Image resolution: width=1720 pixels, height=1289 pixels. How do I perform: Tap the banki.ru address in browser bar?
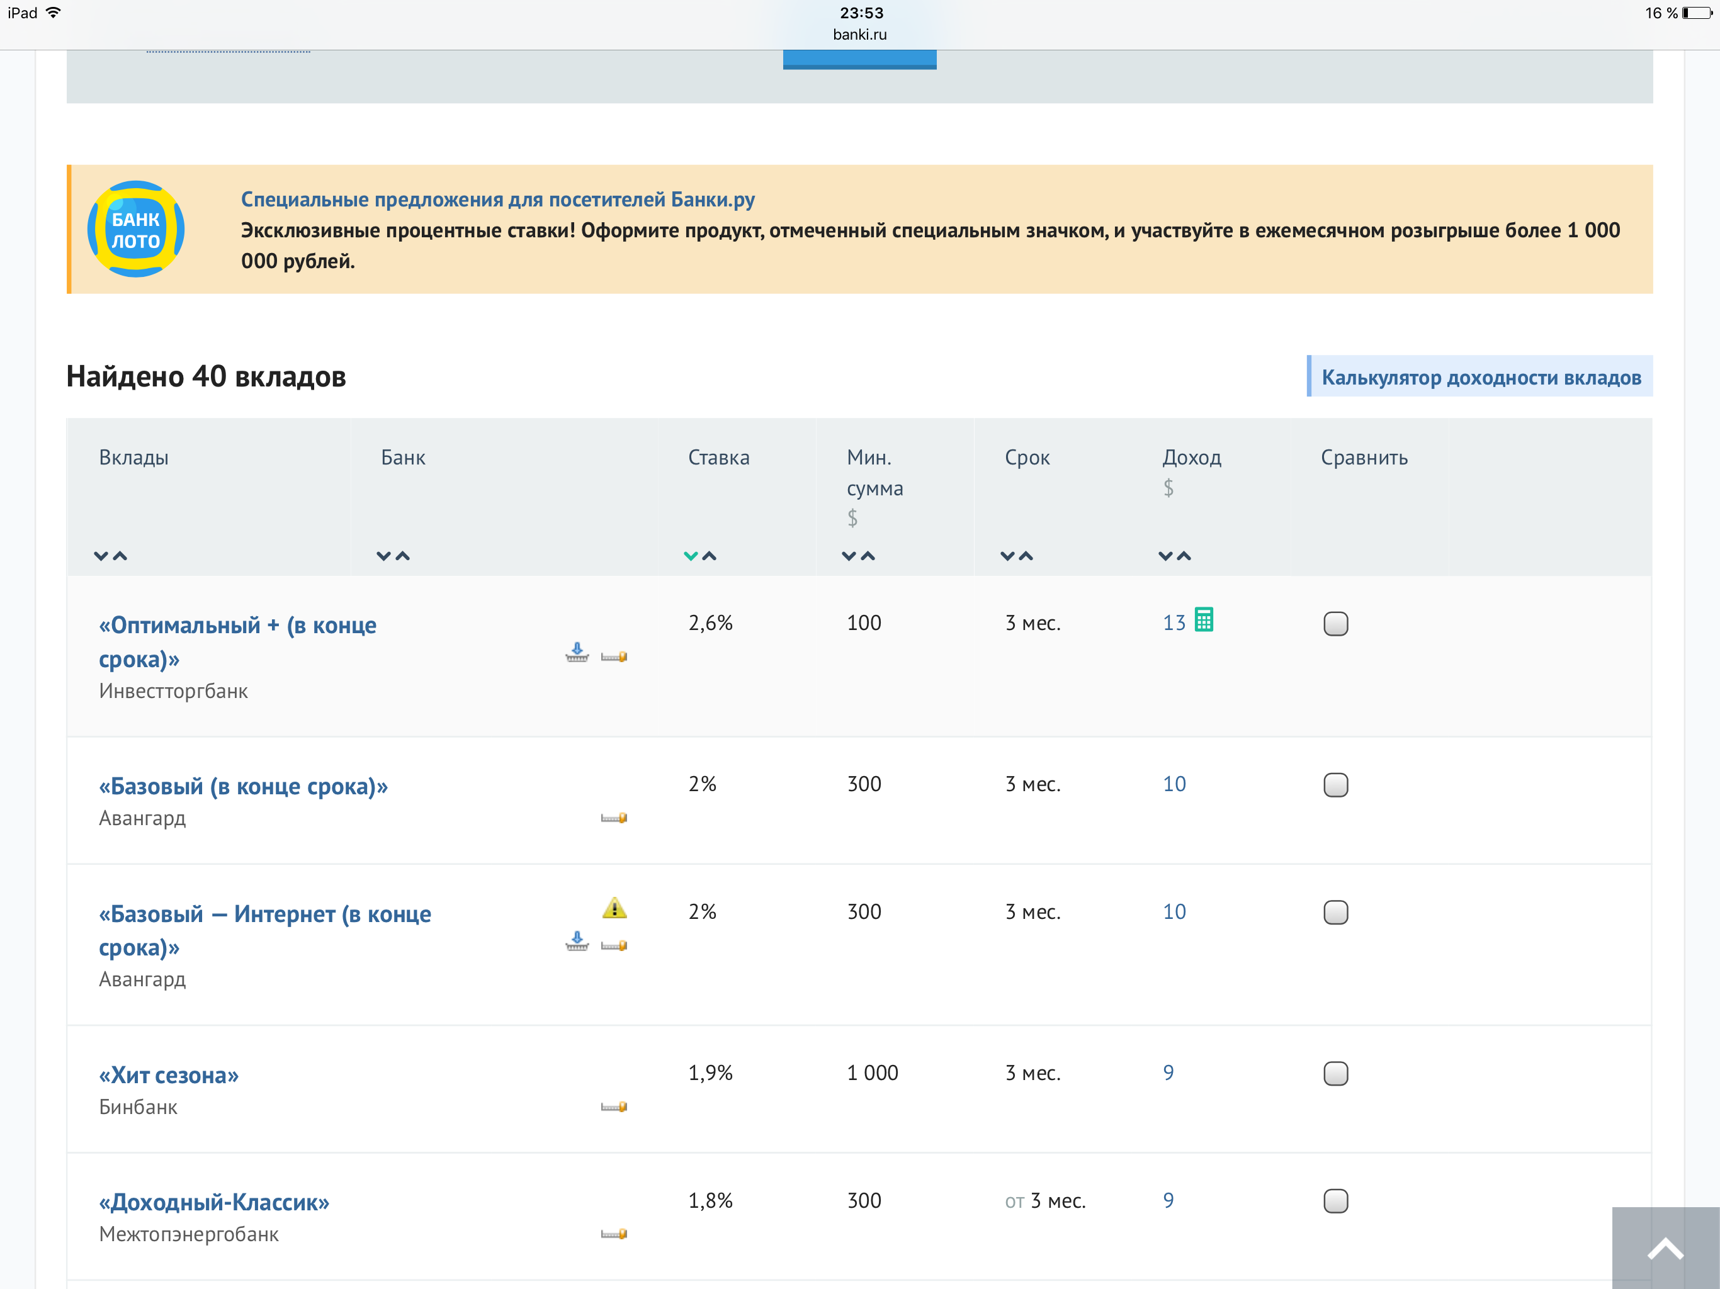coord(860,34)
